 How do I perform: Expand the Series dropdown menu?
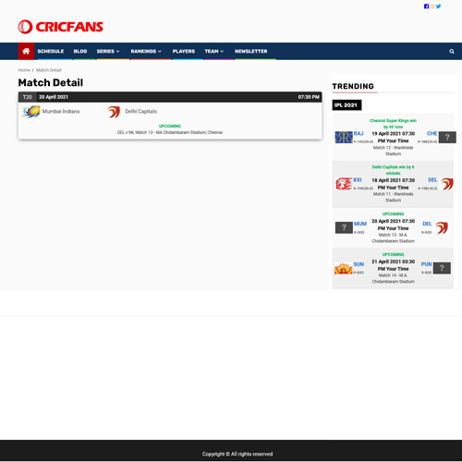pyautogui.click(x=108, y=51)
